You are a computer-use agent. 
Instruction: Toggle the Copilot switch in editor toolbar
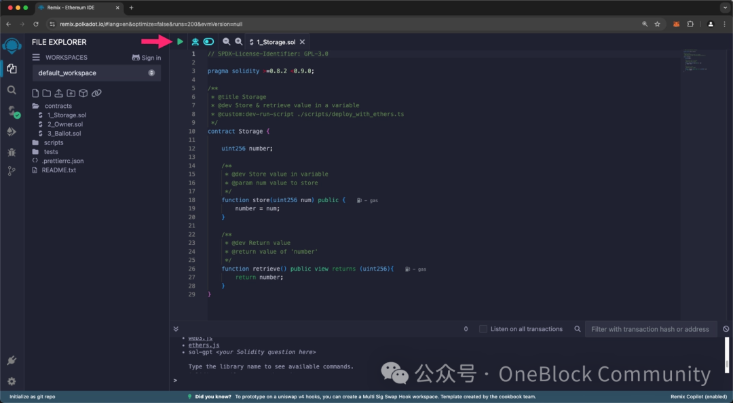208,41
